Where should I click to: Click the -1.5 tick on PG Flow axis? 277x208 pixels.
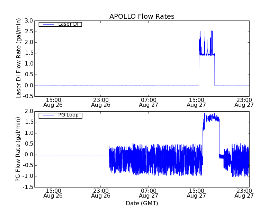tap(28, 187)
